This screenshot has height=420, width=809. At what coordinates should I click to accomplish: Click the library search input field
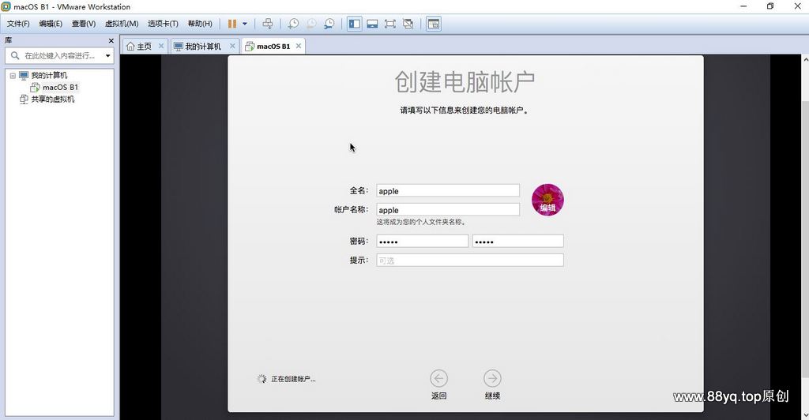coord(59,55)
